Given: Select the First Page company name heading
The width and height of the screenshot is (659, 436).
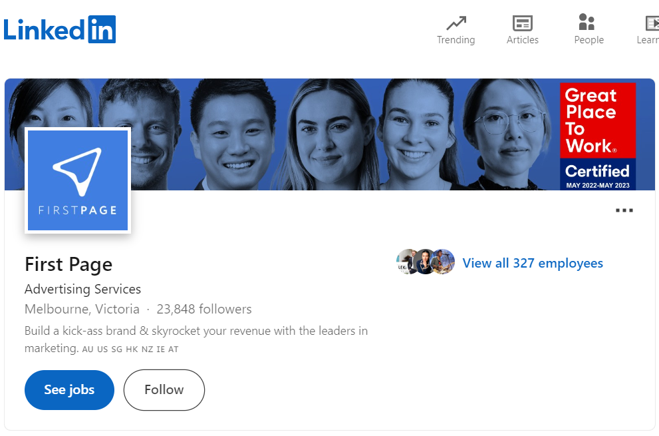Looking at the screenshot, I should coord(68,264).
